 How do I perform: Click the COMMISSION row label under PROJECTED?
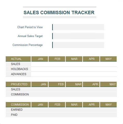pos(20,94)
